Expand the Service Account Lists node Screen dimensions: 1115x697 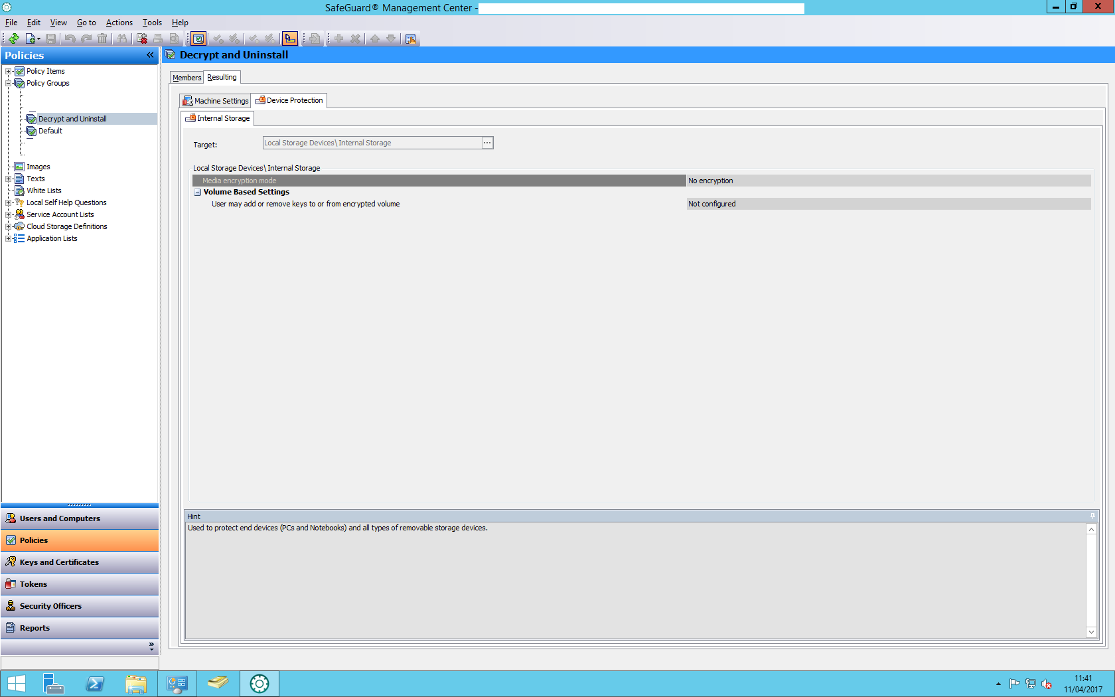(x=9, y=214)
